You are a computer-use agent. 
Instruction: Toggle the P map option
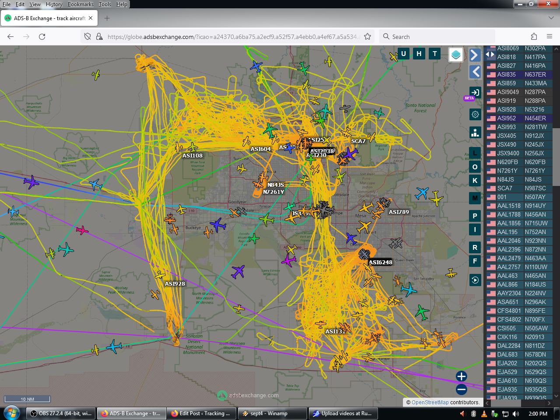pyautogui.click(x=475, y=216)
